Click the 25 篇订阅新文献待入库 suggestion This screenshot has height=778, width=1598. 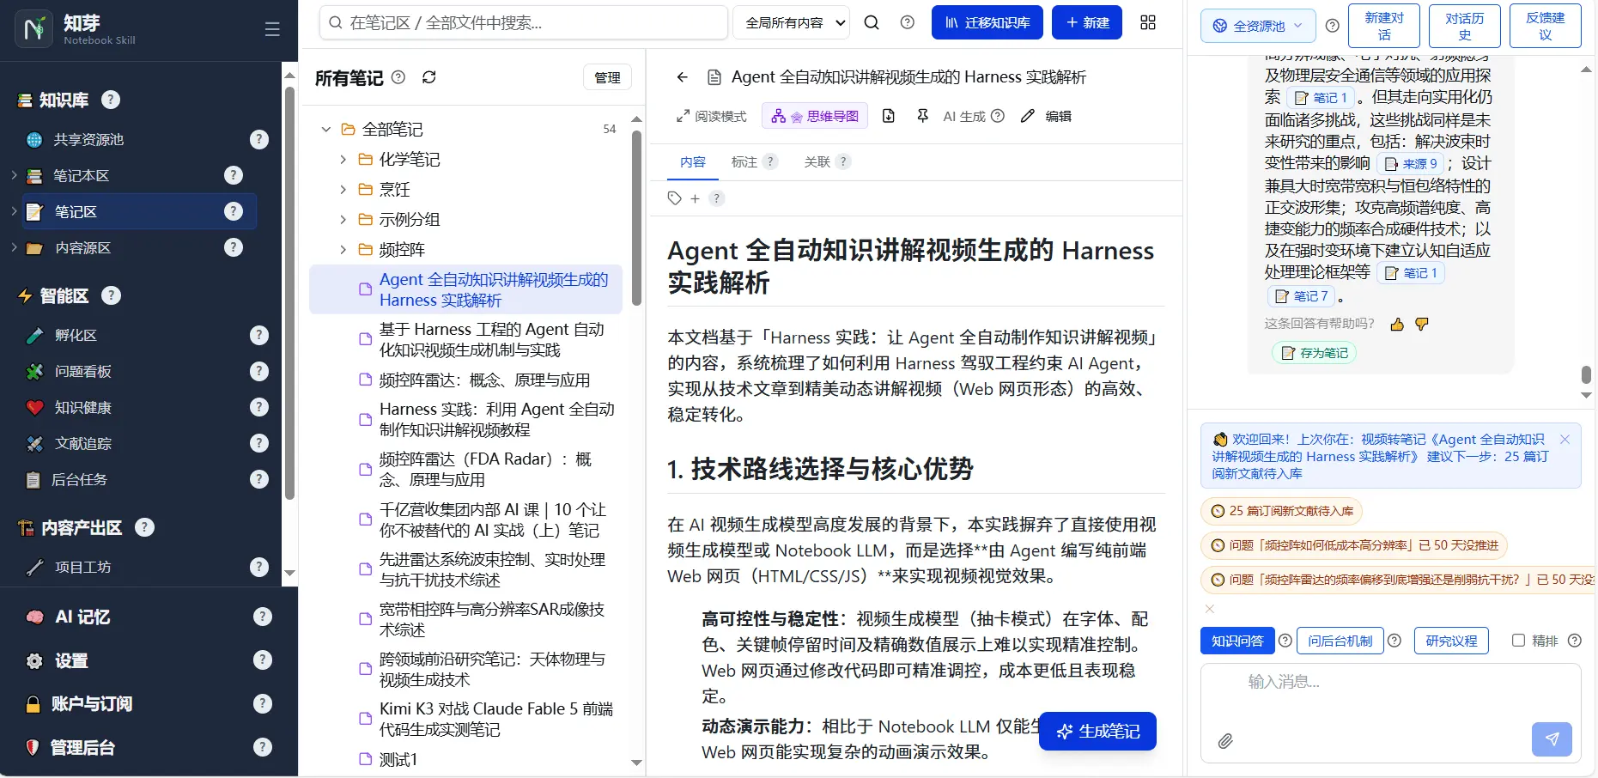click(x=1281, y=511)
